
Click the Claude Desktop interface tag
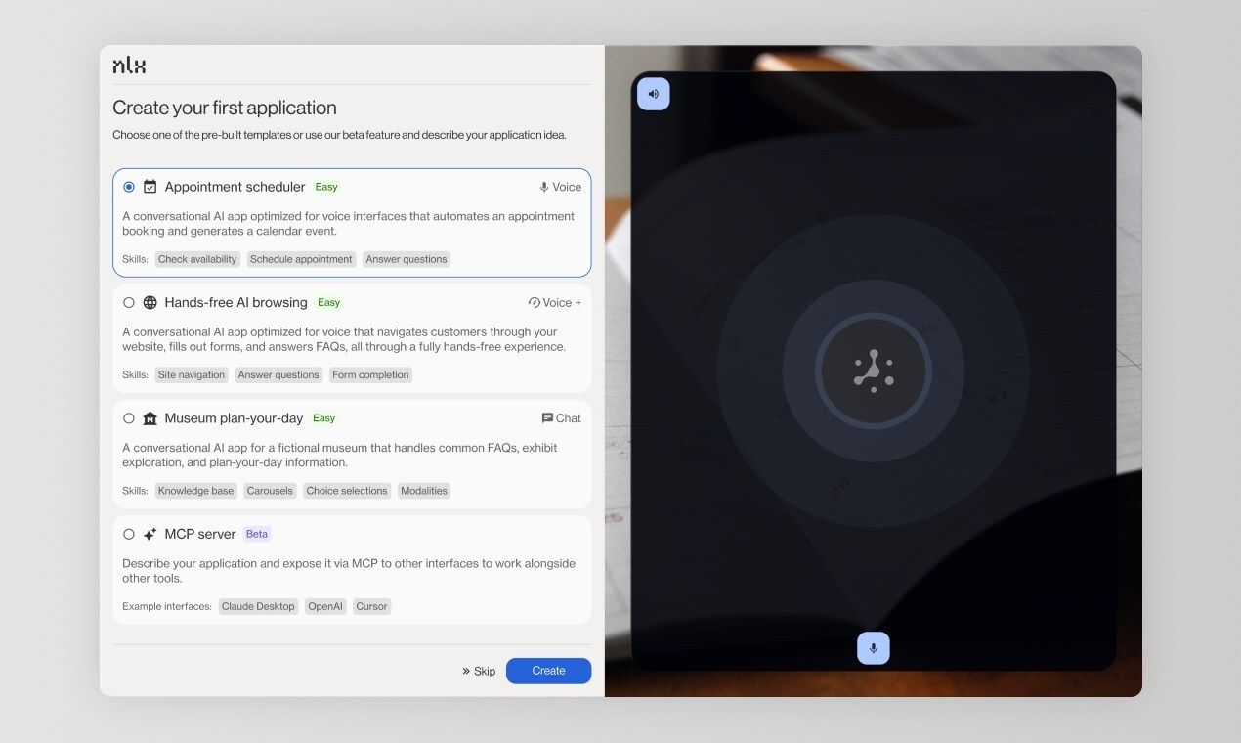pos(258,606)
